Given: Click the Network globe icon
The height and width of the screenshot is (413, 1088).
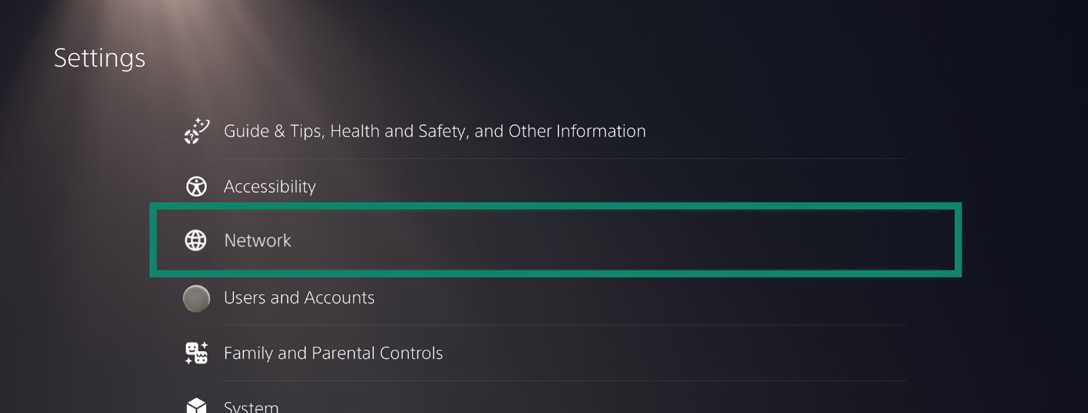Looking at the screenshot, I should pos(196,240).
